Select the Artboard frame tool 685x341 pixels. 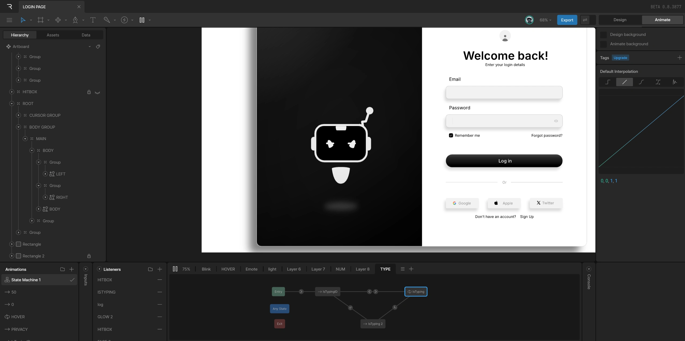(40, 20)
